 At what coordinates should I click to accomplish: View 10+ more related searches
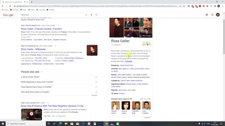pyautogui.click(x=145, y=99)
